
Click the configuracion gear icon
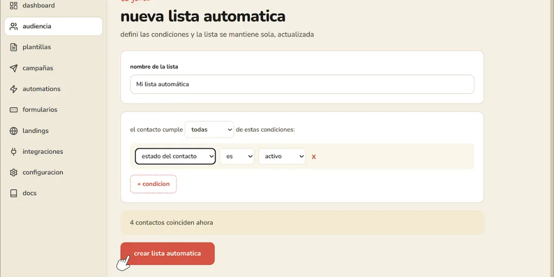tap(13, 172)
